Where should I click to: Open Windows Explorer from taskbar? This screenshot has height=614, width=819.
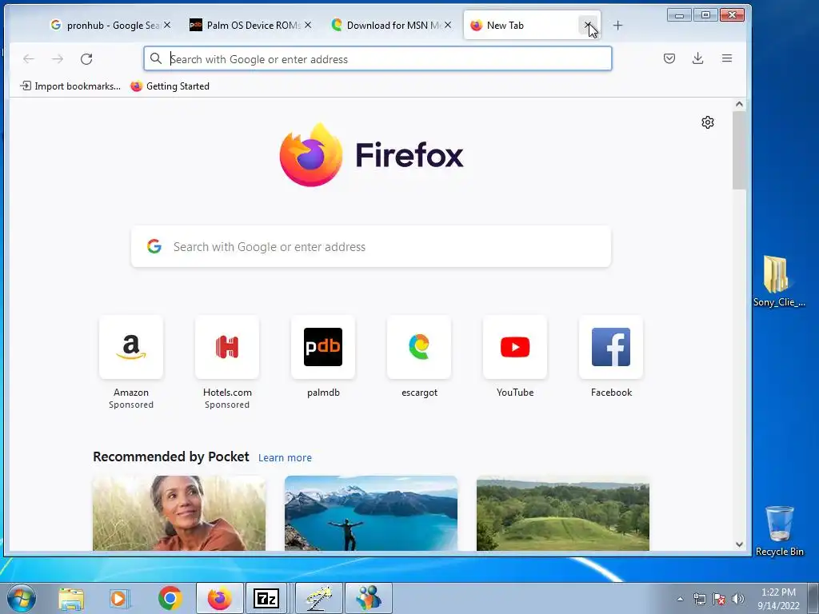[x=71, y=599]
